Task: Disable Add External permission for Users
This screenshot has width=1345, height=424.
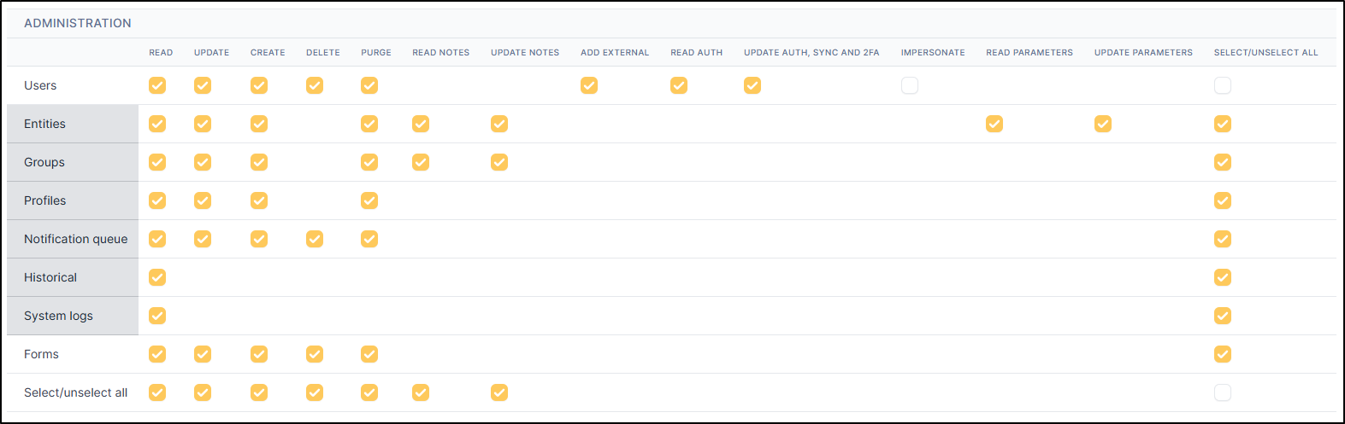Action: pyautogui.click(x=589, y=85)
